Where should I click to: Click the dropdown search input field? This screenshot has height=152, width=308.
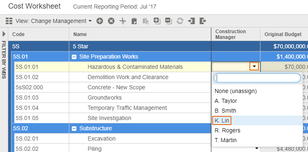(257, 78)
